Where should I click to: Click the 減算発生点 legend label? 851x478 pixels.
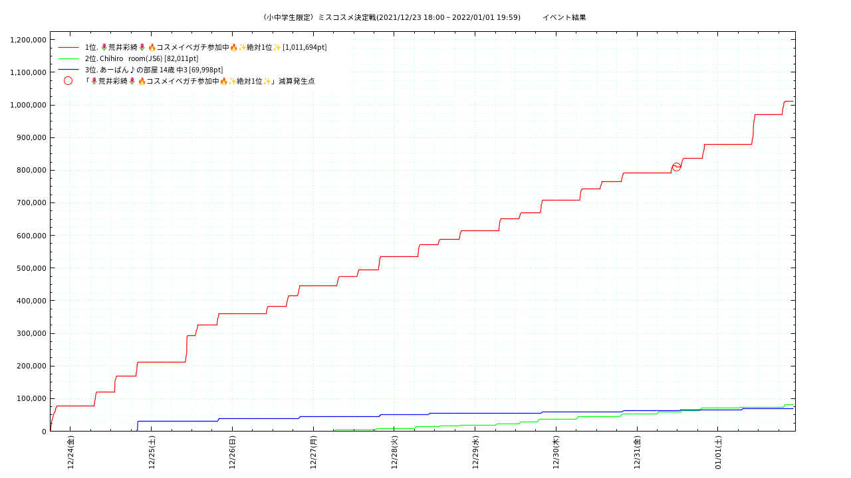pos(199,81)
